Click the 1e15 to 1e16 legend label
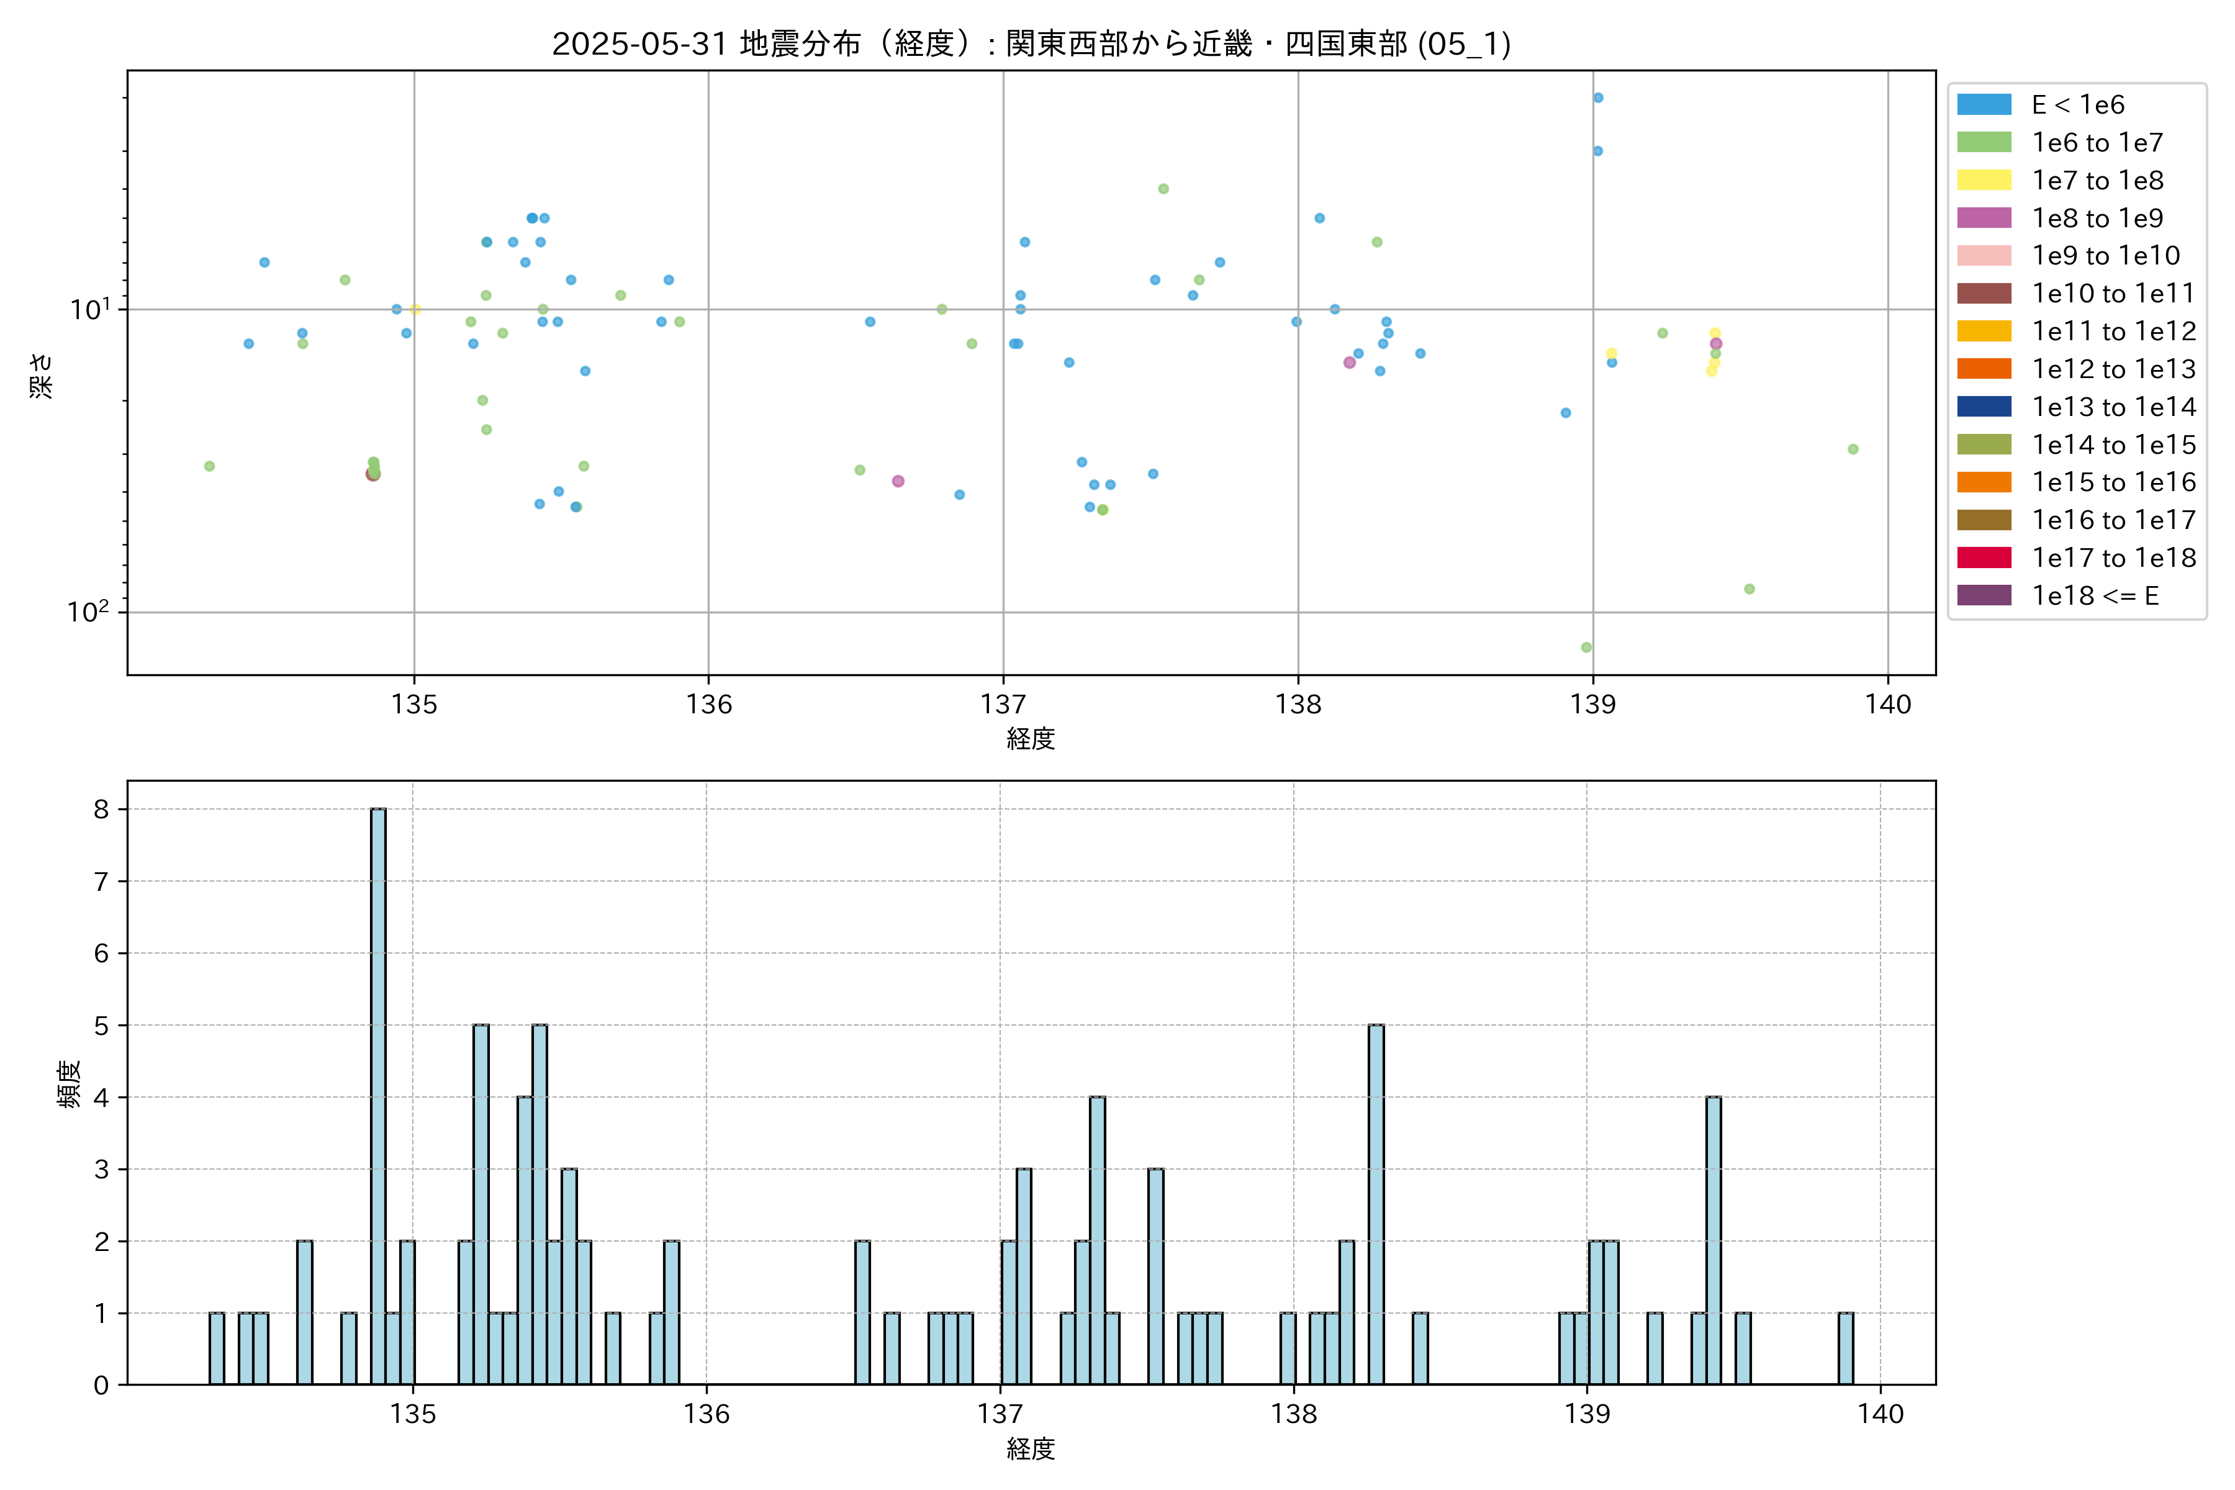The width and height of the screenshot is (2235, 1490). [x=2113, y=483]
